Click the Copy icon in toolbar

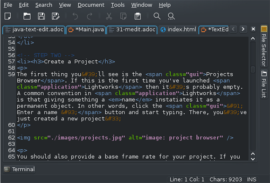(x=123, y=16)
